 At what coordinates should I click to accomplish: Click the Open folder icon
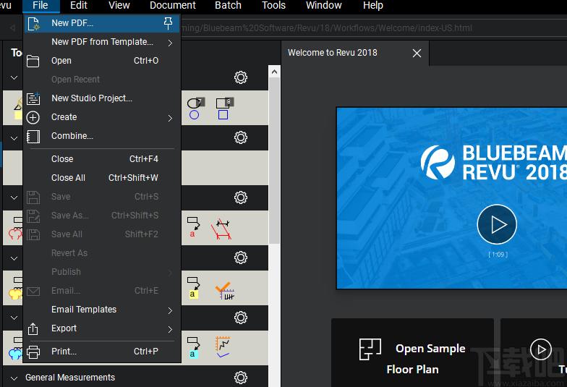(33, 61)
